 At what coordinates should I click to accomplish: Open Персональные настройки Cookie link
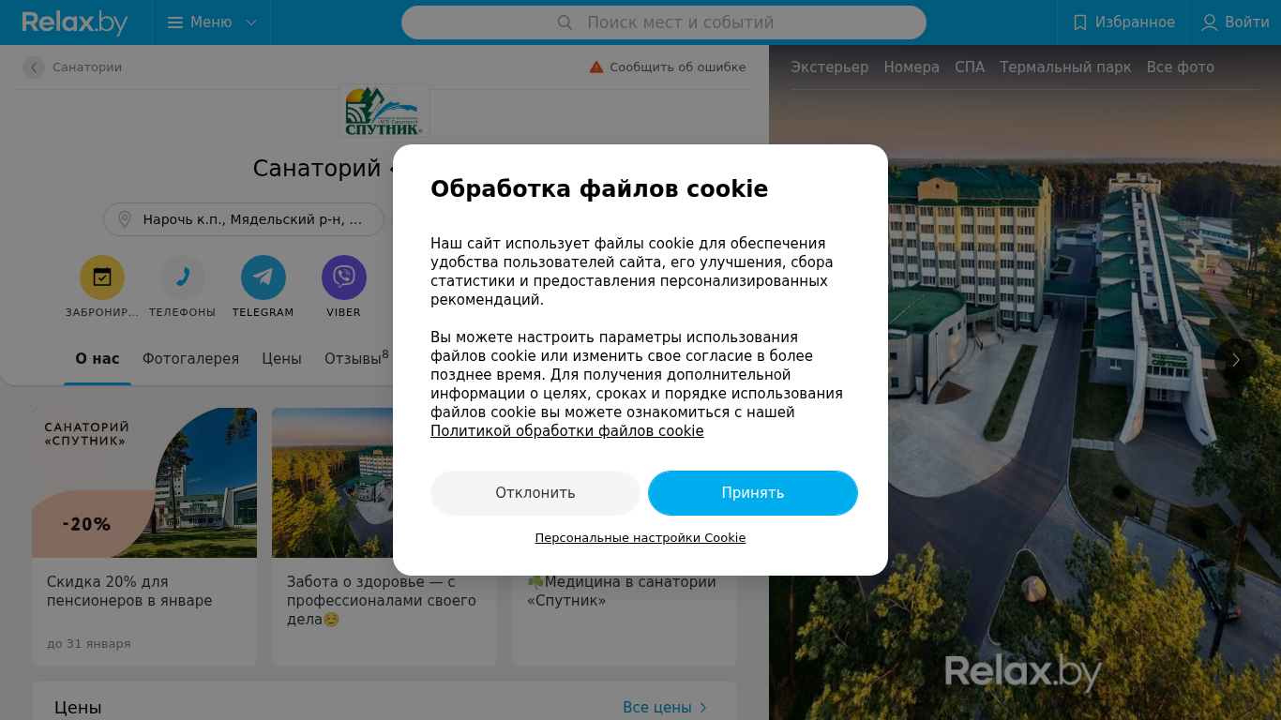[x=640, y=538]
